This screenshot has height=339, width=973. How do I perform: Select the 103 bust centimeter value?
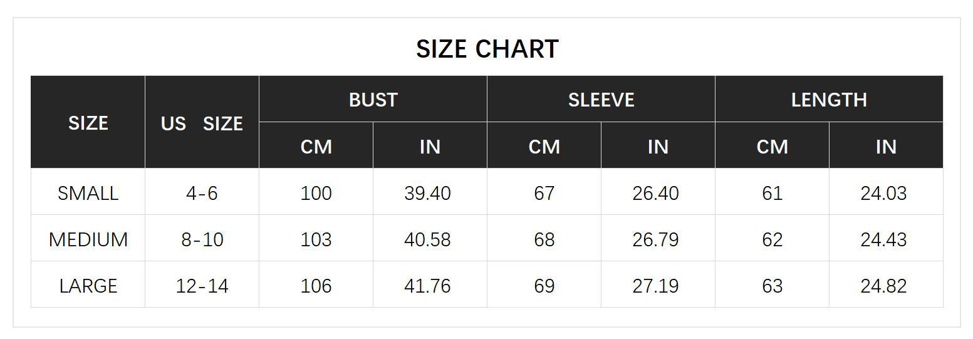tap(316, 239)
